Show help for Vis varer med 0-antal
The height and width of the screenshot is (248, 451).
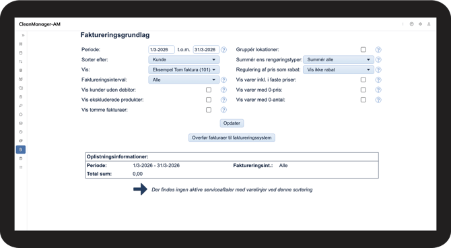tap(378, 100)
